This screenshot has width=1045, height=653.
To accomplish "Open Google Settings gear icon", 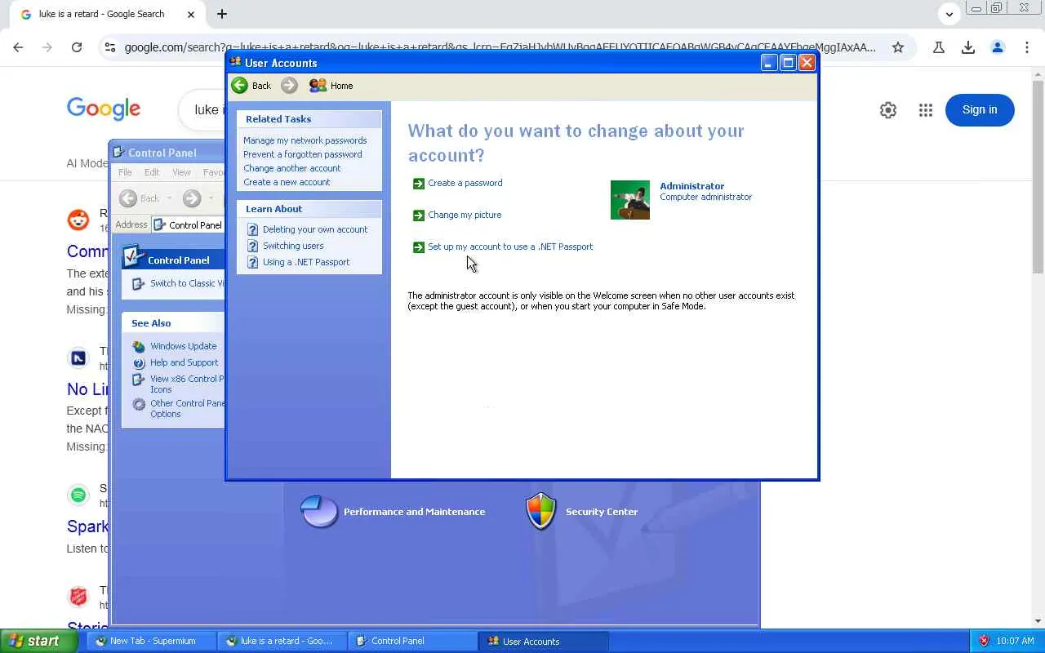I will coord(888,110).
